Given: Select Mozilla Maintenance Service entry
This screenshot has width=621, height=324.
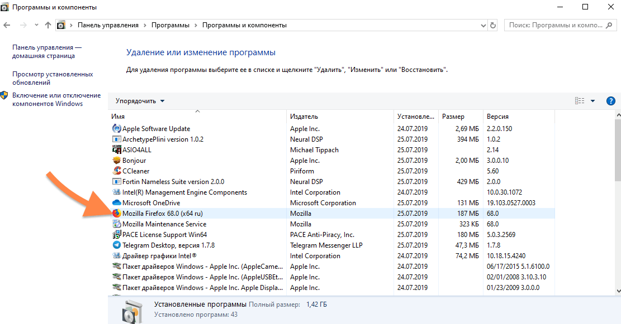Looking at the screenshot, I should coord(164,224).
